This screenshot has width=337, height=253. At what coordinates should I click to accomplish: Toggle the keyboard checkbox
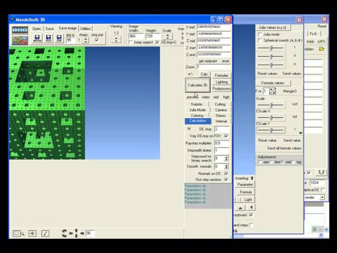(x=251, y=215)
